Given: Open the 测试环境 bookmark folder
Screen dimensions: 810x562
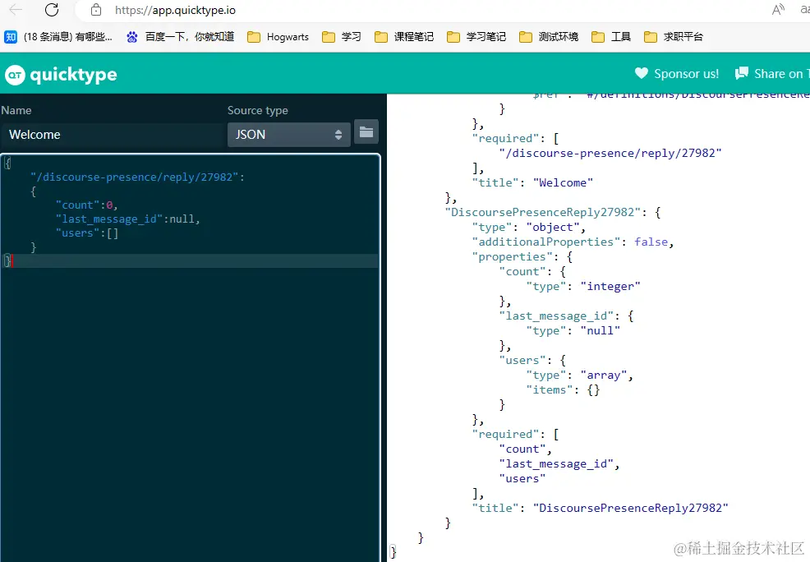Looking at the screenshot, I should 549,37.
